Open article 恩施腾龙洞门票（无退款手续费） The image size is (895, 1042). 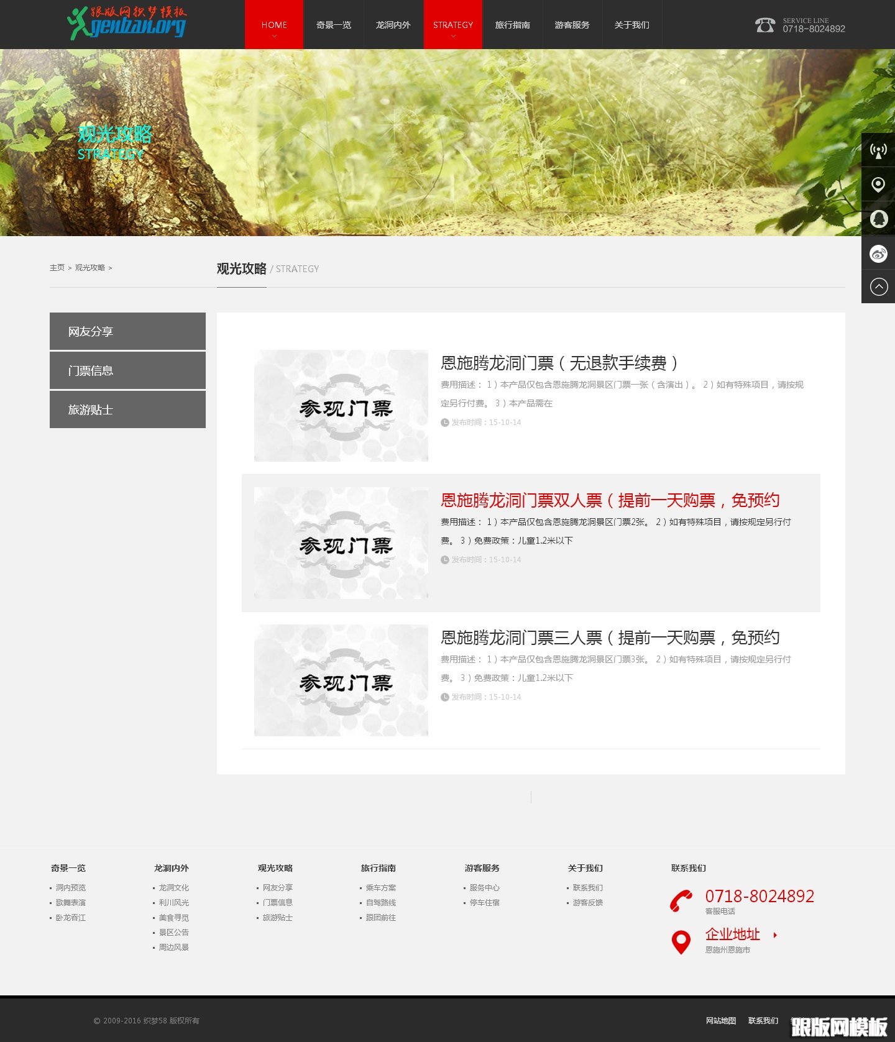(x=559, y=363)
